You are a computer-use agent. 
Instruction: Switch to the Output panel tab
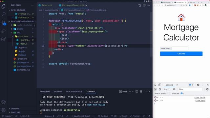(x=58, y=91)
